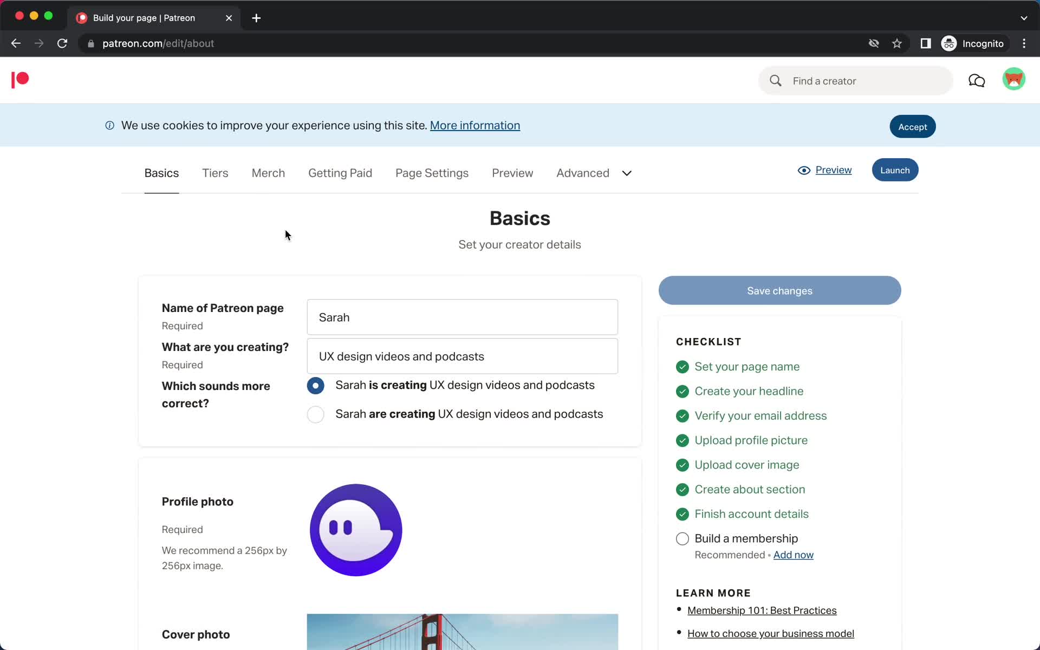This screenshot has height=650, width=1040.
Task: Accept the cookies banner
Action: click(913, 127)
